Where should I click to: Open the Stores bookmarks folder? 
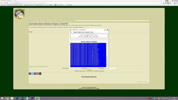[3, 5]
